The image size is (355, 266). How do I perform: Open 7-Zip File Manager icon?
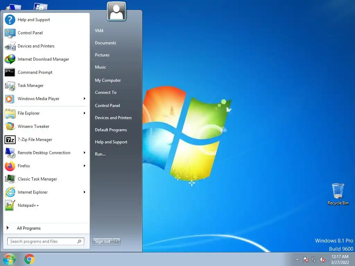click(10, 140)
